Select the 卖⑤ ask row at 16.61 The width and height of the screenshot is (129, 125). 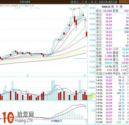pos(112,15)
